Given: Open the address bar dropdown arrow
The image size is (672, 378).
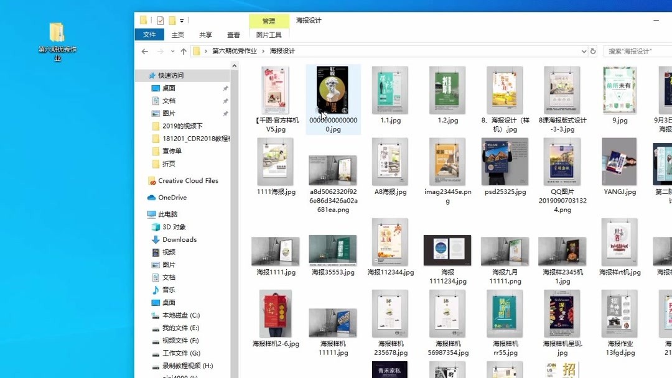Looking at the screenshot, I should pyautogui.click(x=584, y=51).
